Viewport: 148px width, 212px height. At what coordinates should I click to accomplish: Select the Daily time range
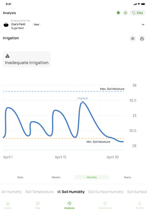click(x=20, y=177)
